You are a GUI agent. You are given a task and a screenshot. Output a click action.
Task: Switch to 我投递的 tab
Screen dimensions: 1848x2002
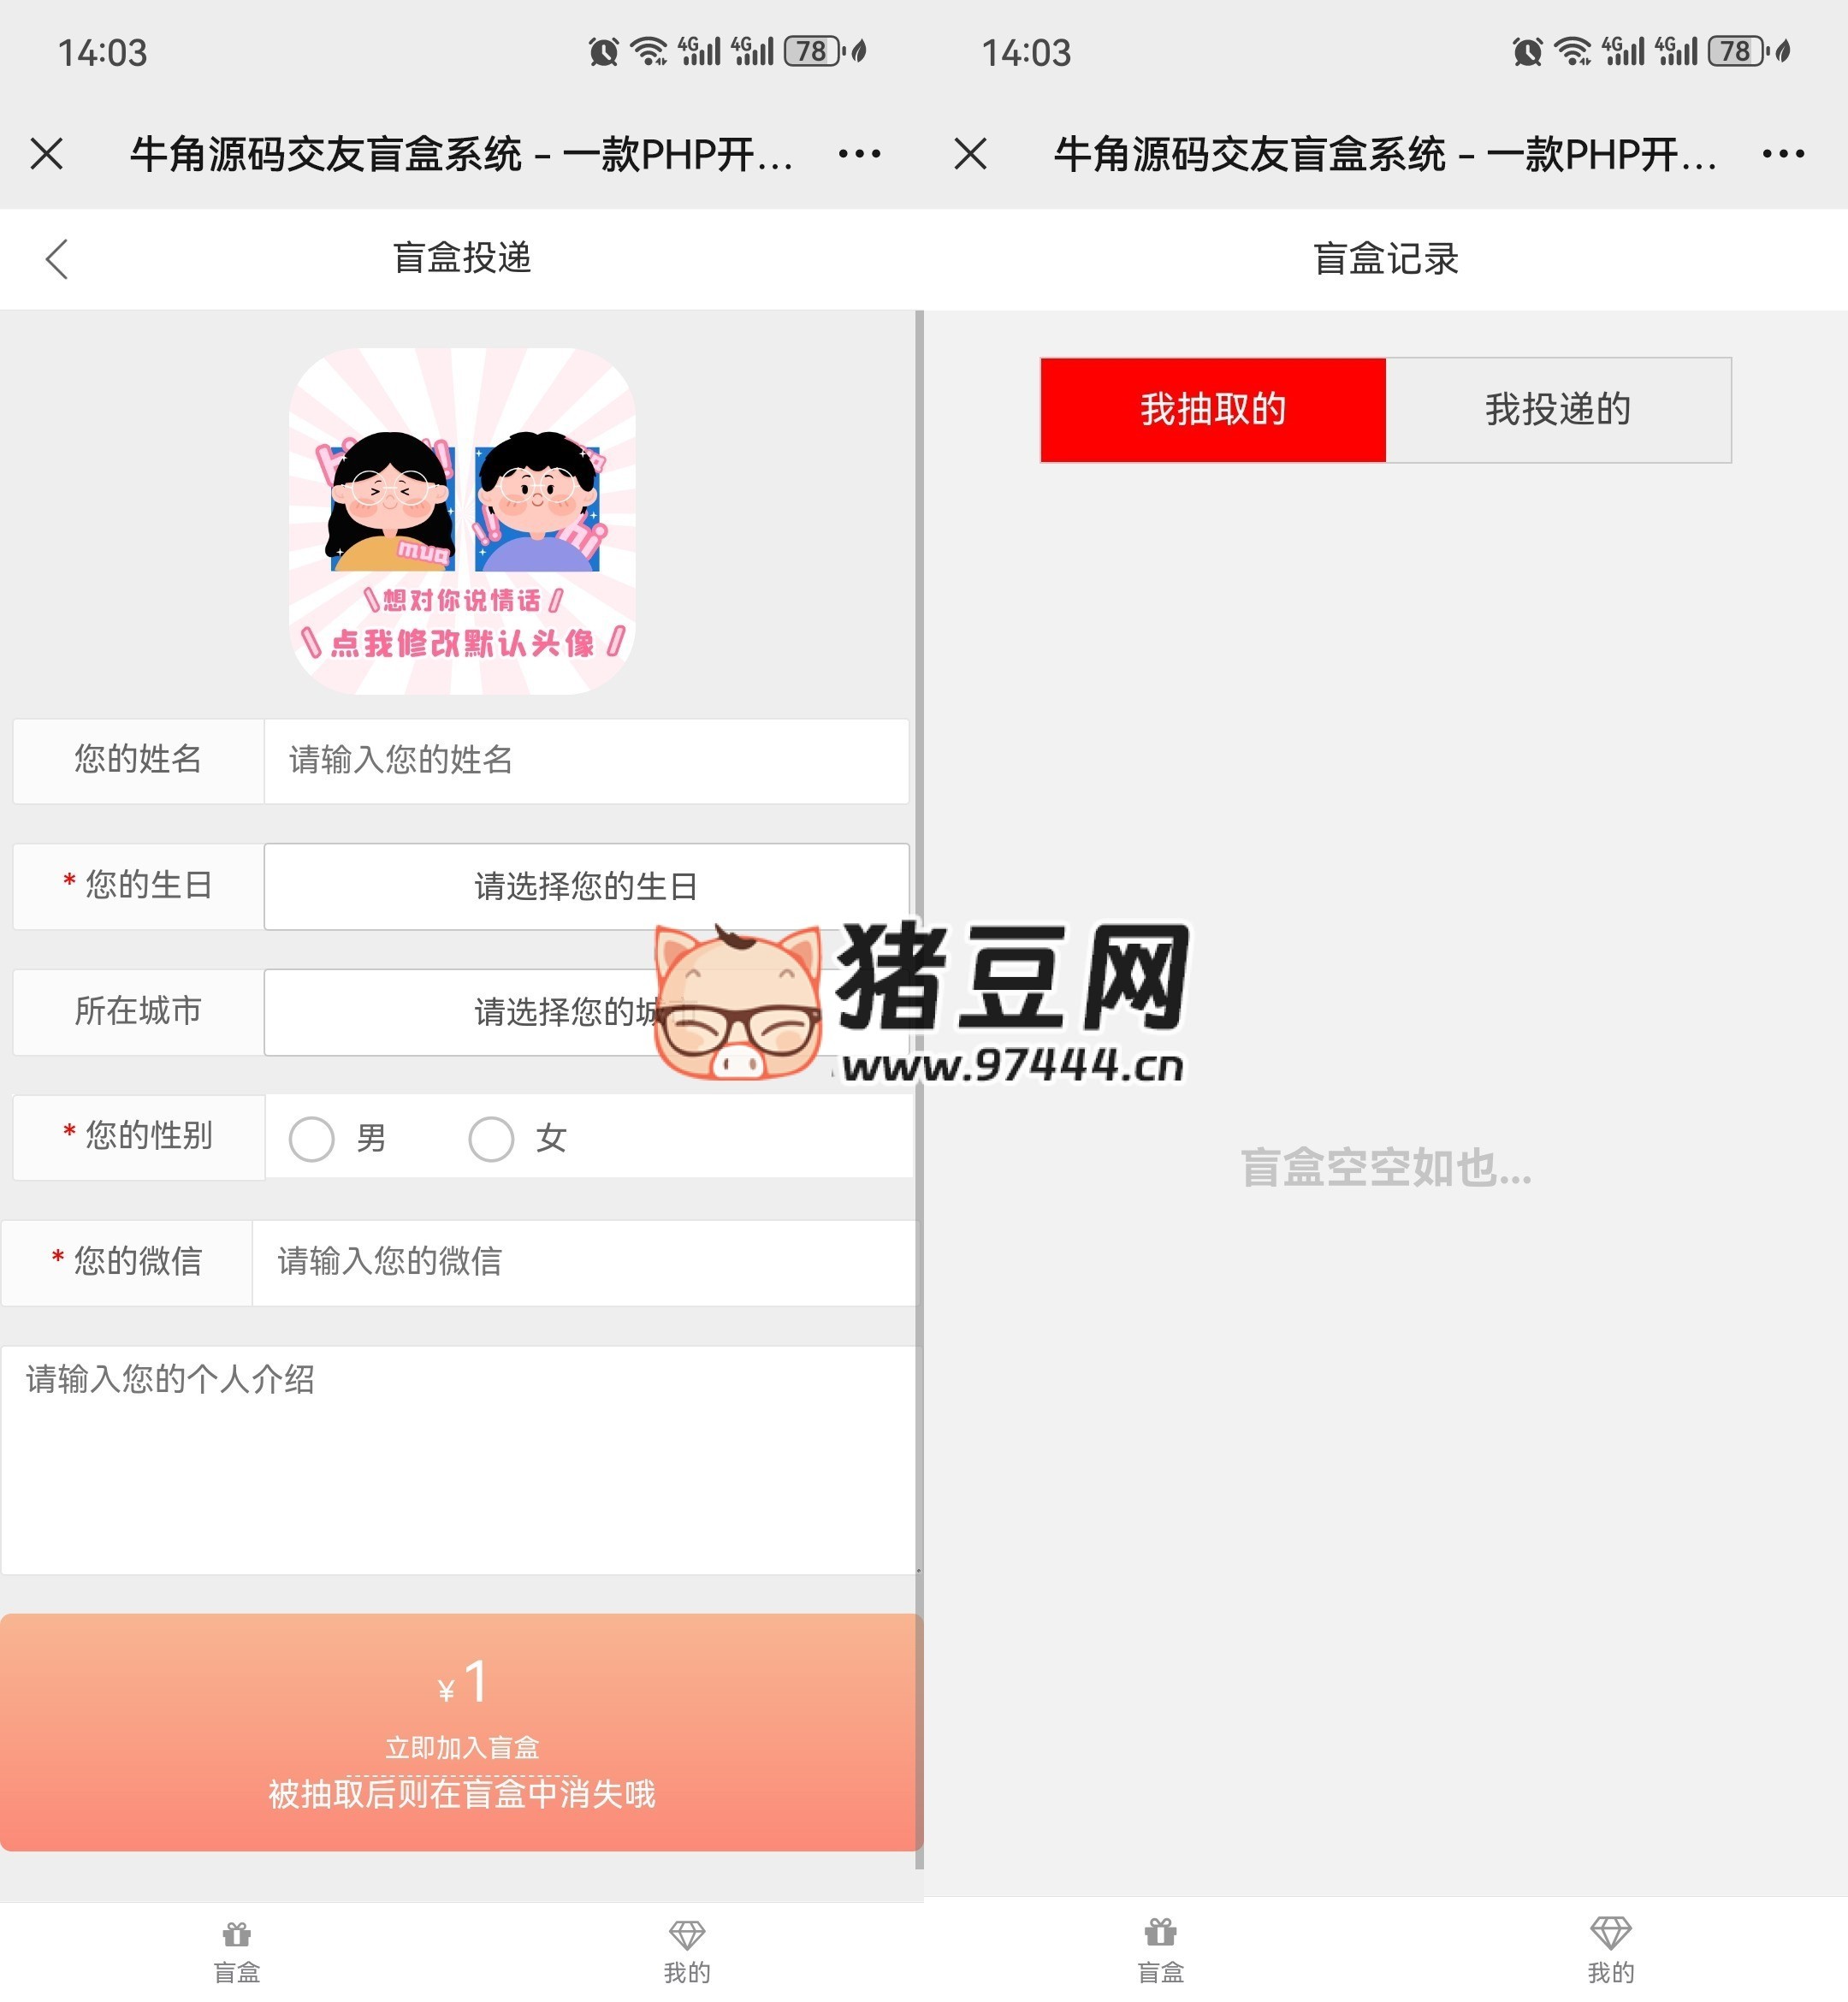1557,410
